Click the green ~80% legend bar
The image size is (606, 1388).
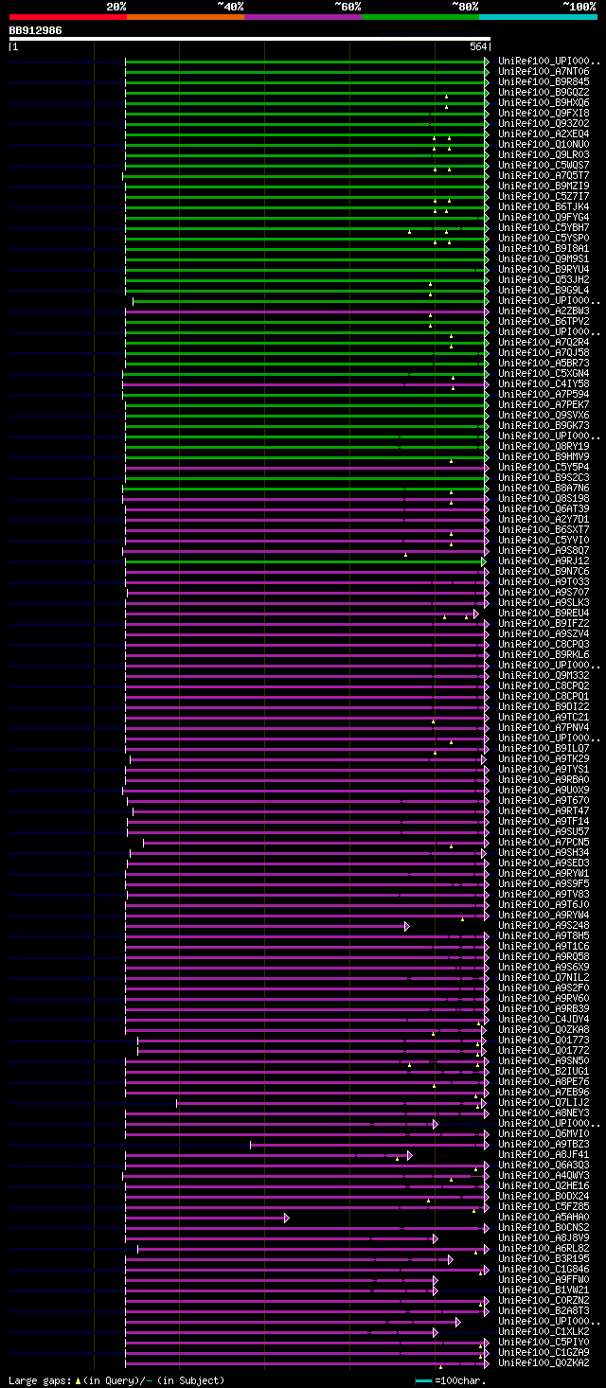click(x=419, y=17)
